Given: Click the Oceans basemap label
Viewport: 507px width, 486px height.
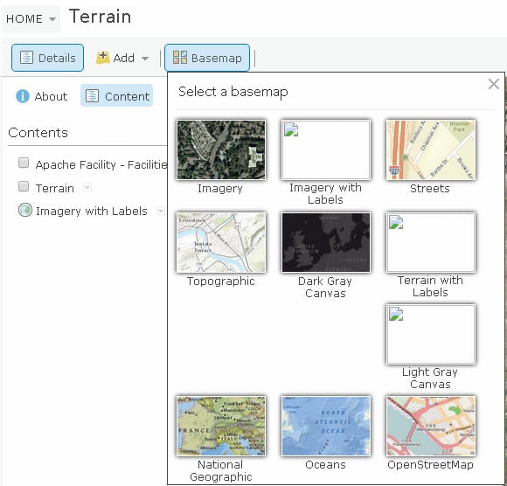Looking at the screenshot, I should (x=325, y=465).
